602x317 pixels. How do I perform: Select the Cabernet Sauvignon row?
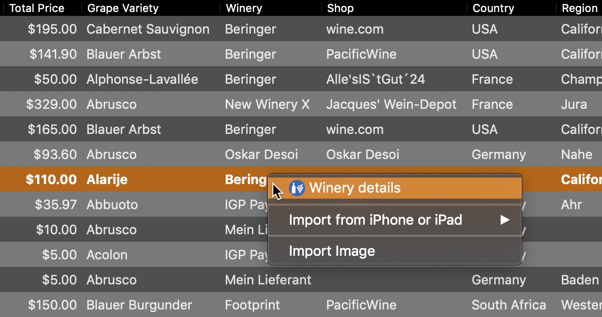pyautogui.click(x=148, y=29)
